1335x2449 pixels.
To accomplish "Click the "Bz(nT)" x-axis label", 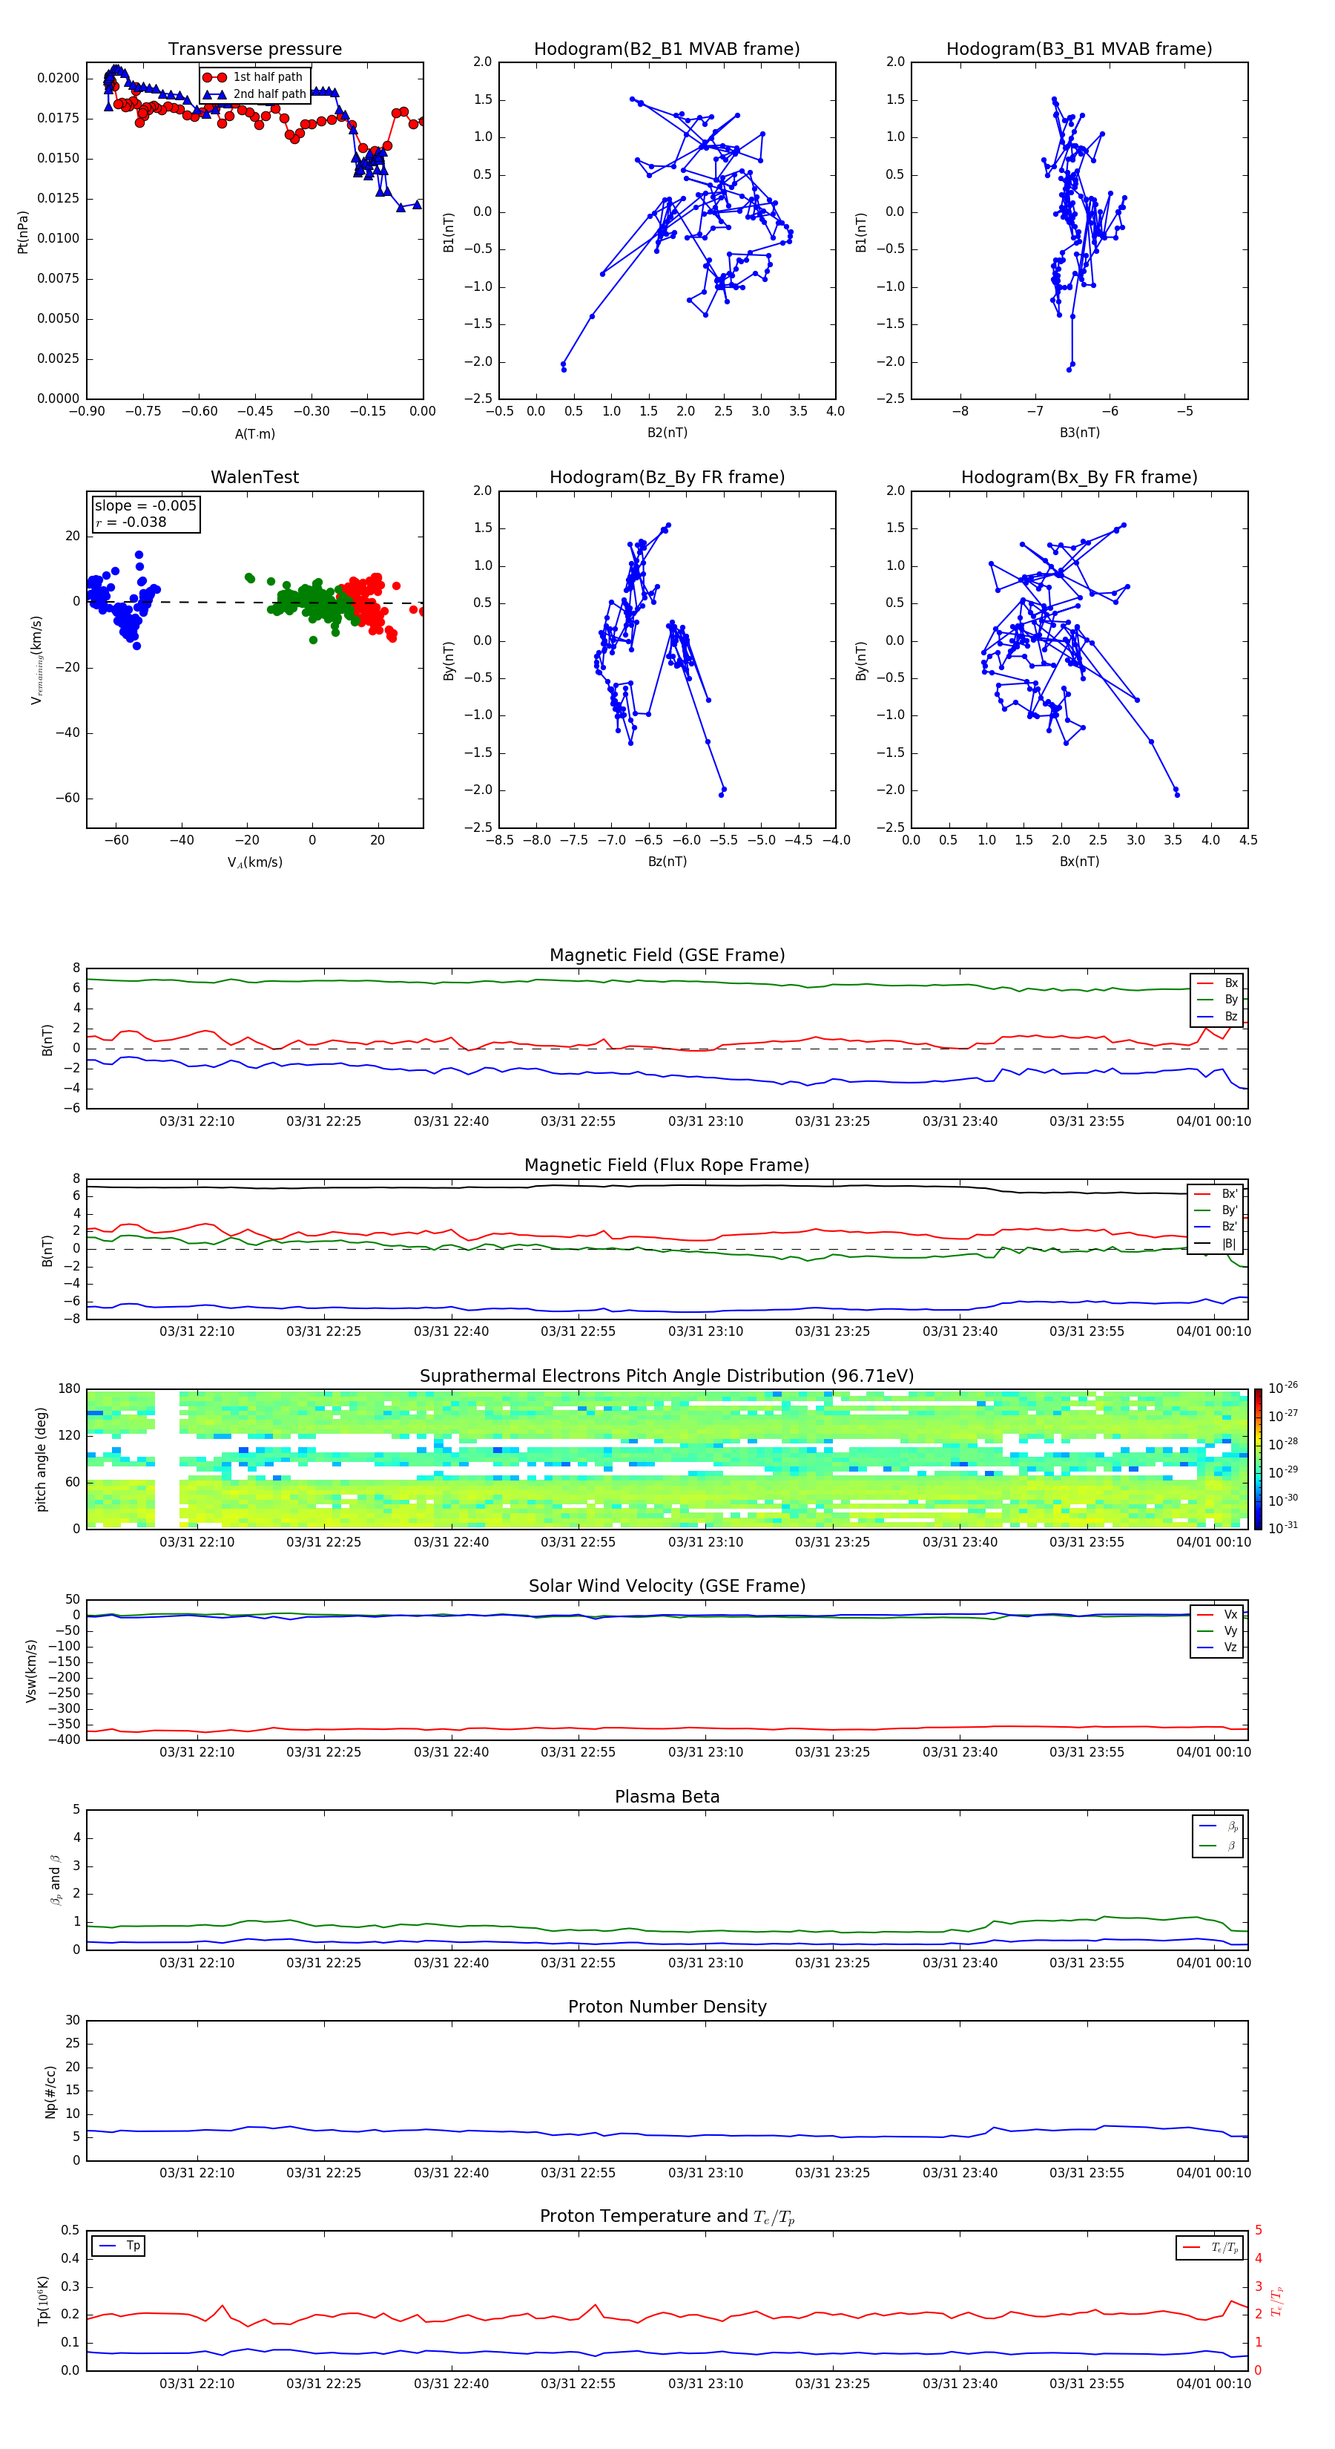I will 667,862.
